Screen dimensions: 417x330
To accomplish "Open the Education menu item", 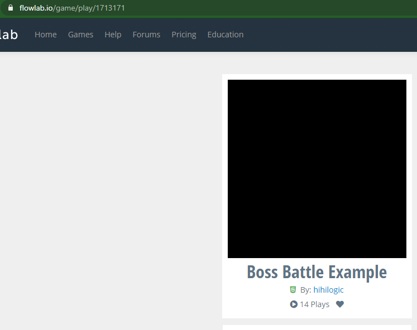I will click(226, 35).
